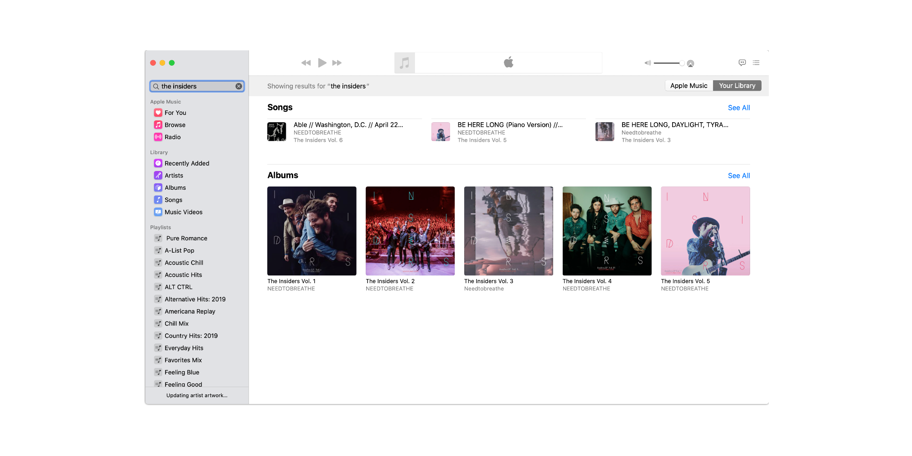Click the rewind previous track button
This screenshot has height=456, width=912.
[306, 63]
